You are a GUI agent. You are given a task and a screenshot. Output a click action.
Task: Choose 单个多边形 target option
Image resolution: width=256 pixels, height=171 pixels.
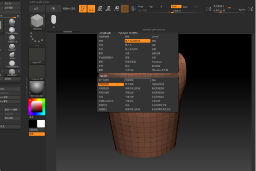coord(104,80)
